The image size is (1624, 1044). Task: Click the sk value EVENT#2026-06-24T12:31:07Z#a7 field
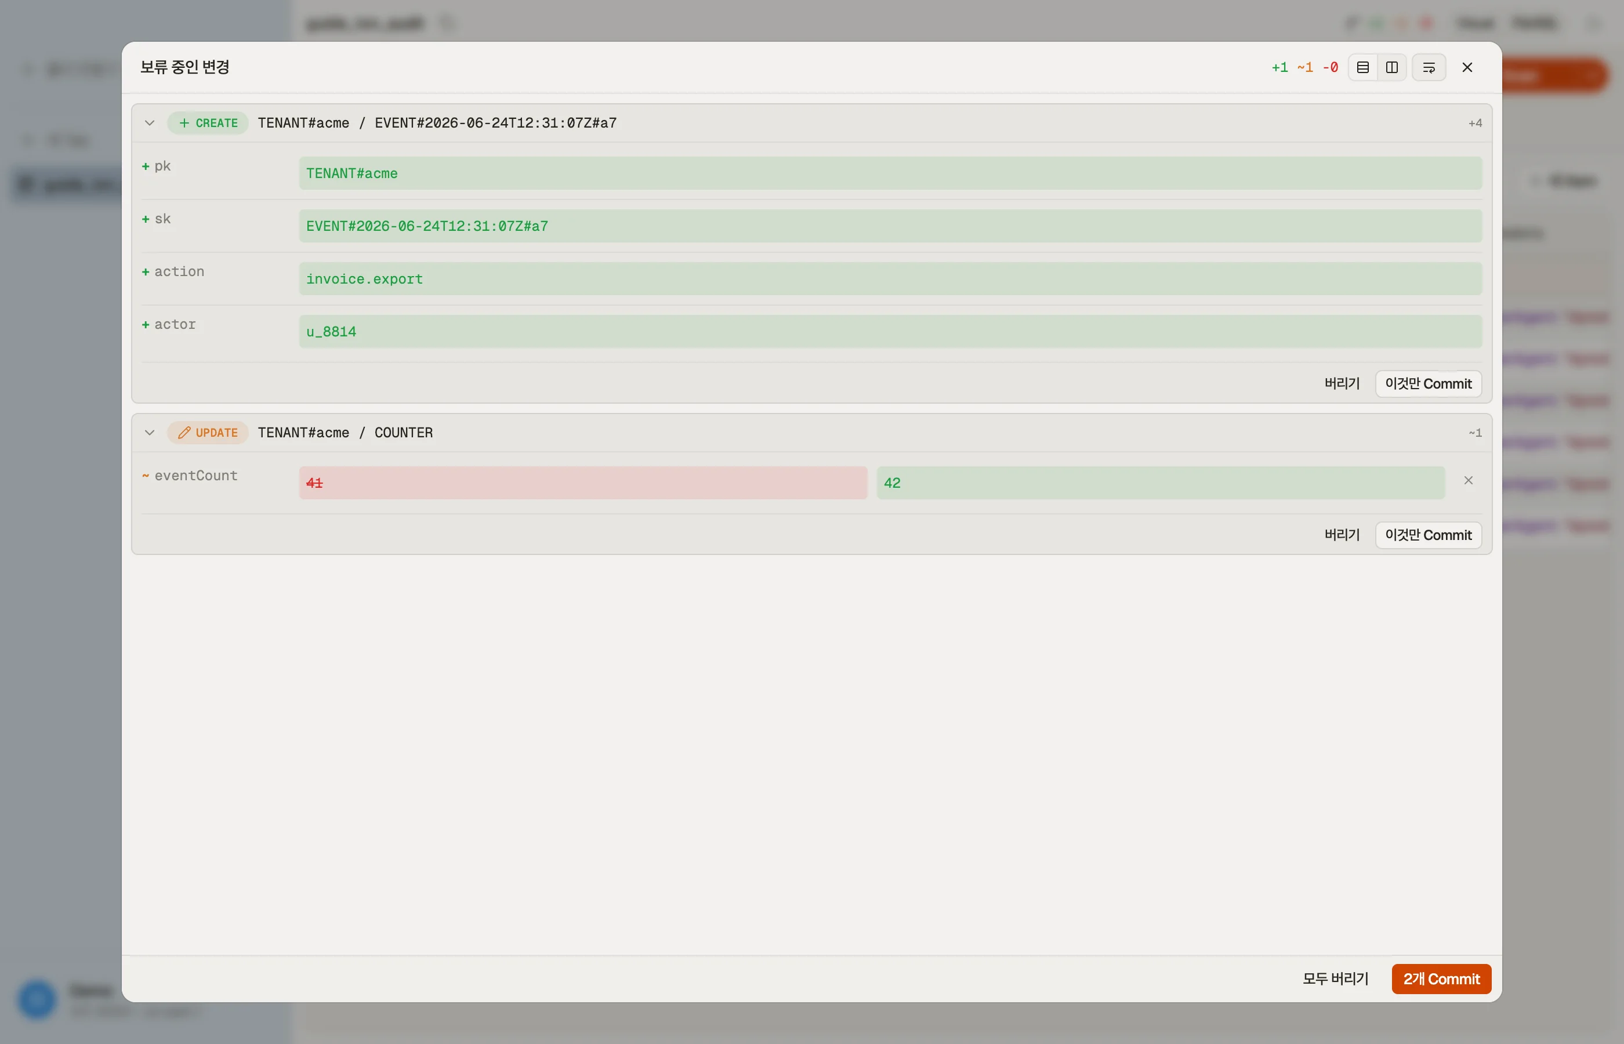click(x=890, y=226)
